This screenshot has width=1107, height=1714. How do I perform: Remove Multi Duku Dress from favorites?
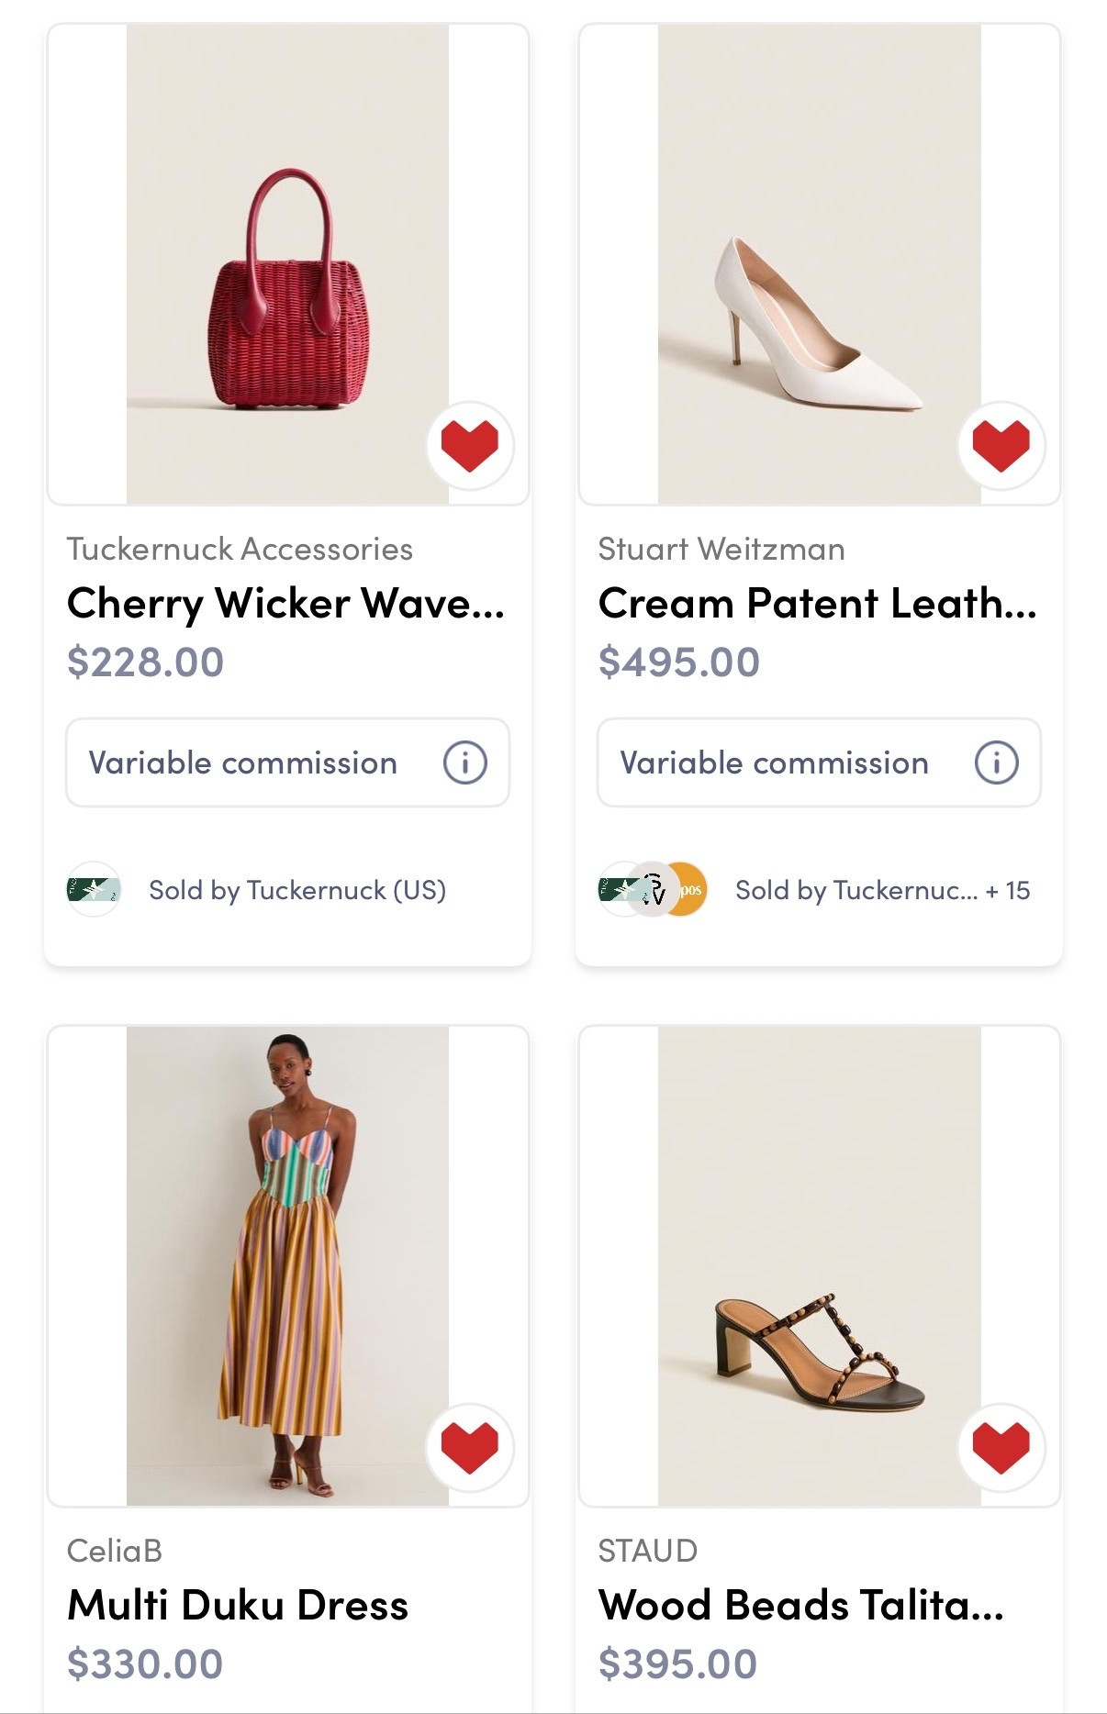[469, 1447]
